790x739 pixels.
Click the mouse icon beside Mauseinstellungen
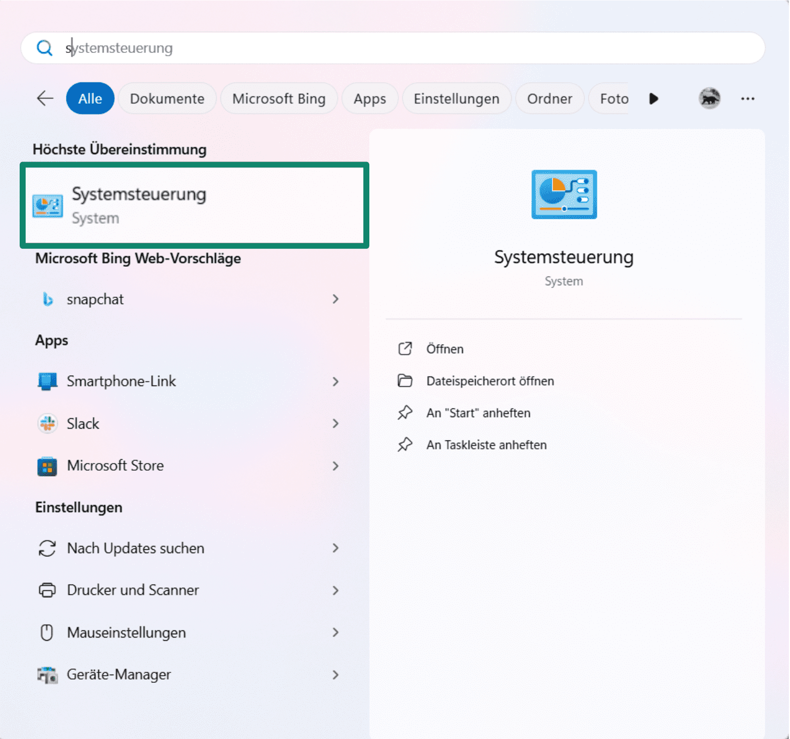(48, 632)
